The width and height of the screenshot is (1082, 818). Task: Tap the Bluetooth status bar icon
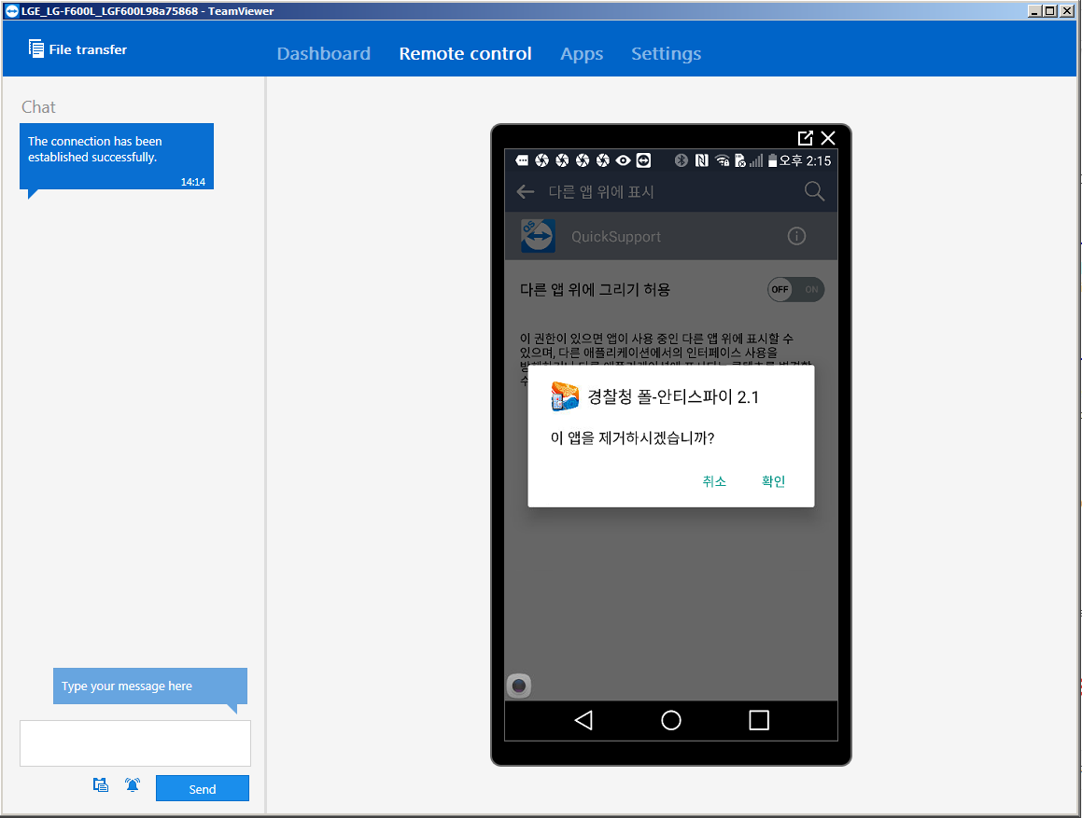coord(682,160)
